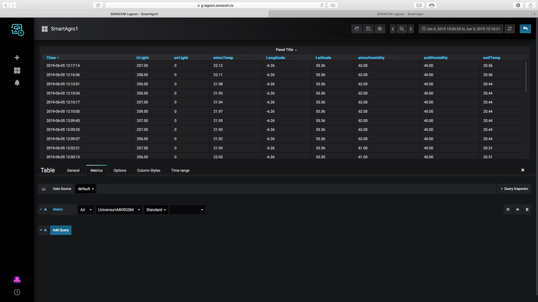Image resolution: width=538 pixels, height=302 pixels.
Task: Click the table panel vertical scrollbar
Action: pyautogui.click(x=526, y=77)
